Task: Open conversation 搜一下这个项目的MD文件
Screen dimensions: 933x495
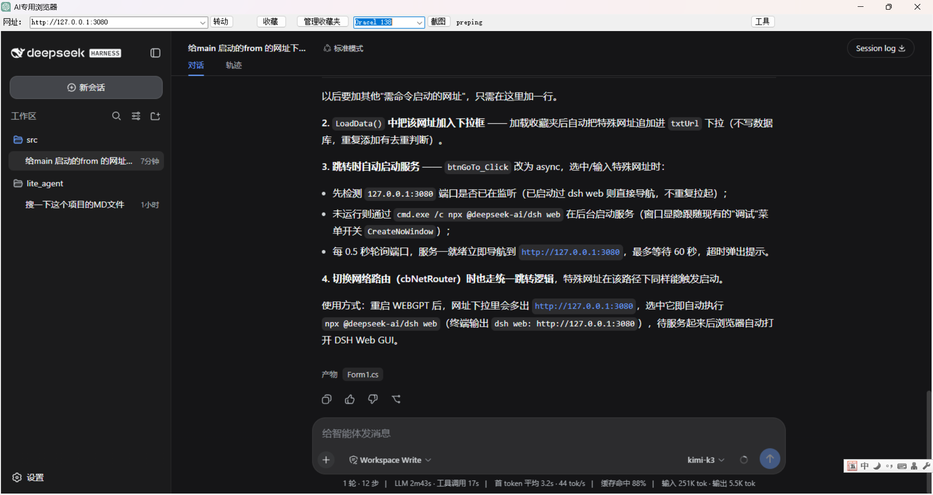Action: coord(86,205)
